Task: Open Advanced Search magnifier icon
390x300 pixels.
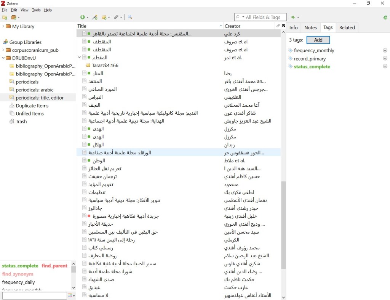Action: 130,17
